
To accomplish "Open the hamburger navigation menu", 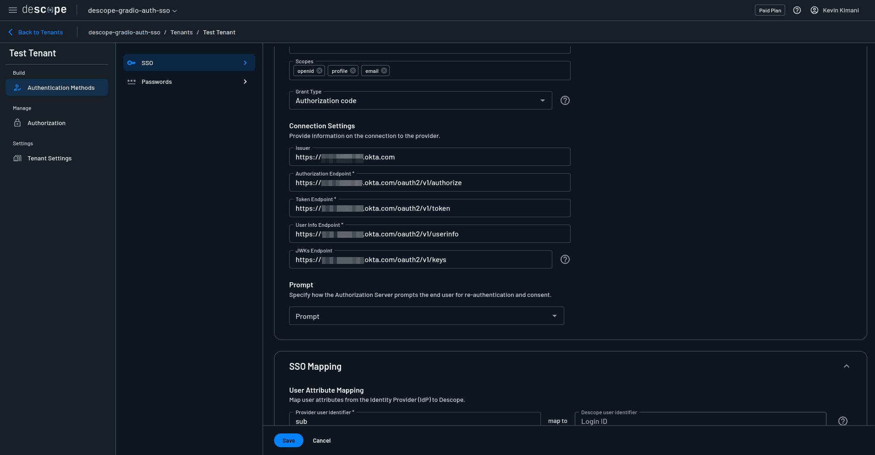I will click(12, 10).
